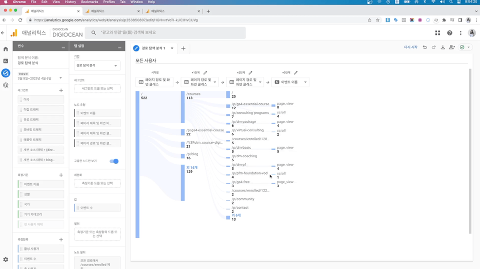This screenshot has width=480, height=269.
Task: Expand the 외 16개 grouped nodes
Action: click(192, 168)
